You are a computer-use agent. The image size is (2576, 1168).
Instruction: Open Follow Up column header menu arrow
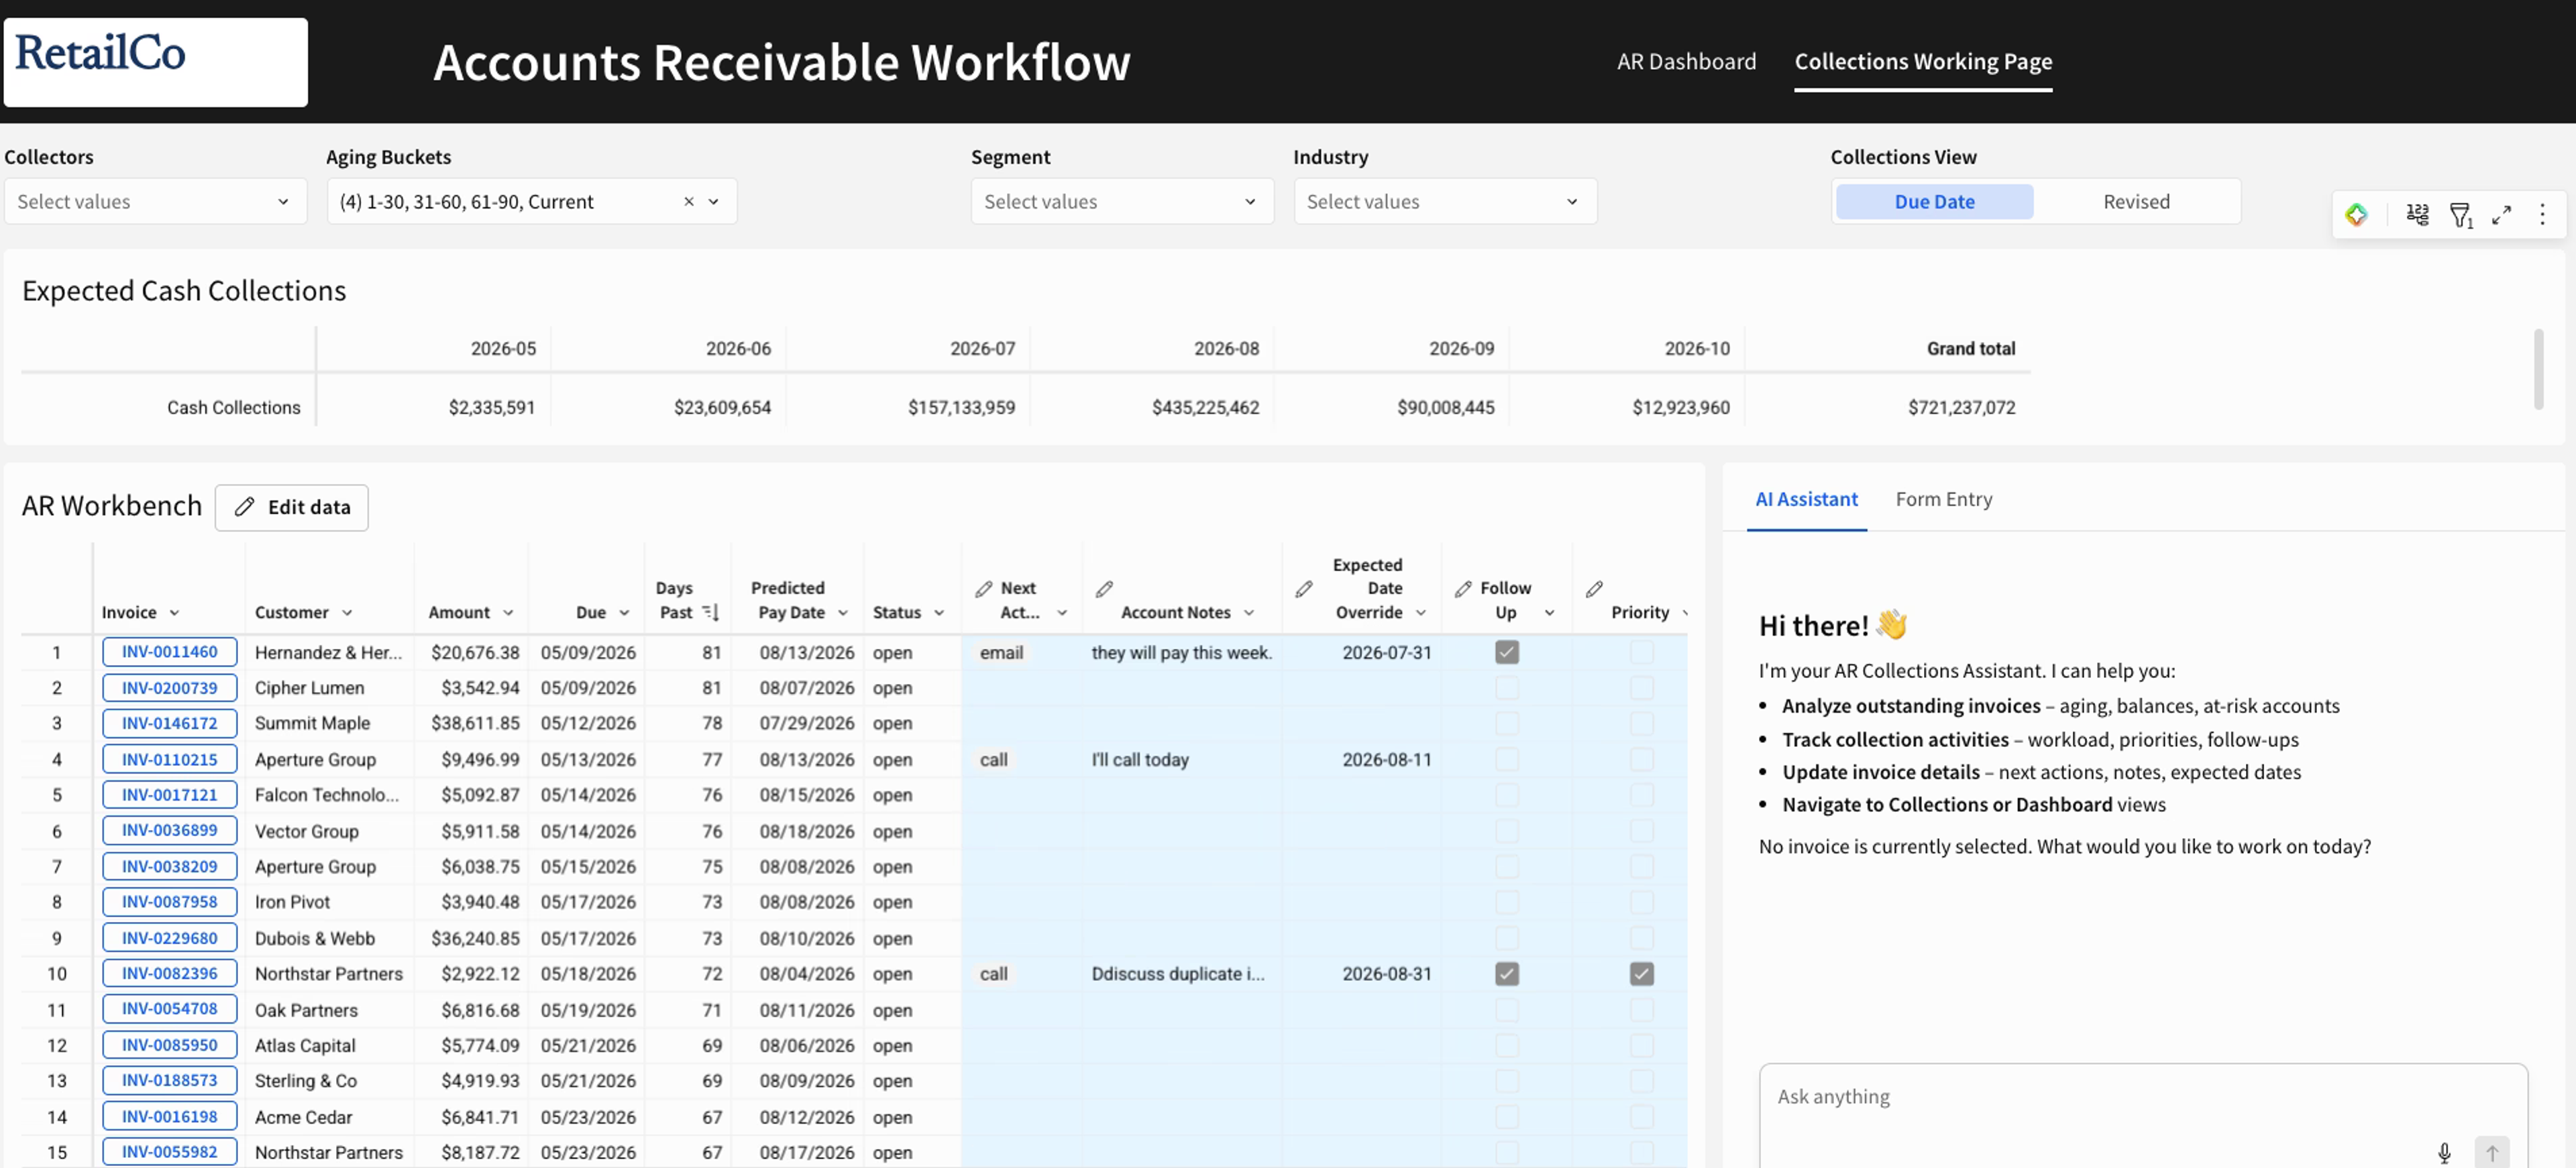(x=1549, y=612)
